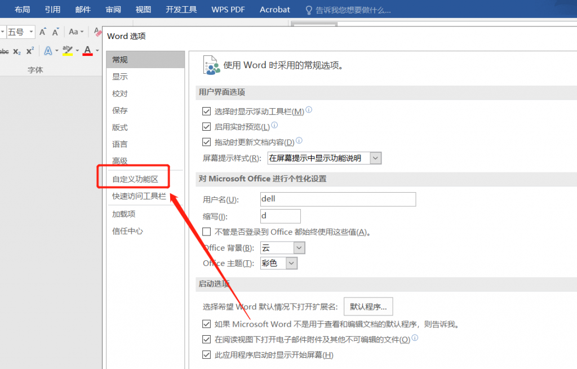Open 加载项 options
Viewport: 577px width, 369px height.
tap(145, 214)
